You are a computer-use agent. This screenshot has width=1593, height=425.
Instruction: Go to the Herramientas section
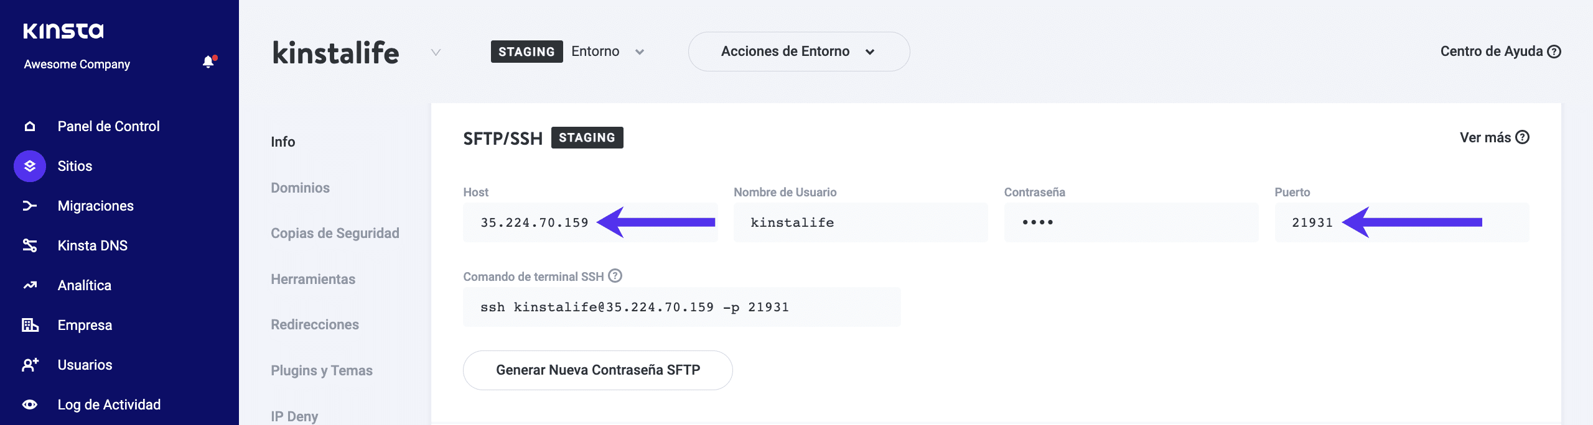(x=313, y=279)
